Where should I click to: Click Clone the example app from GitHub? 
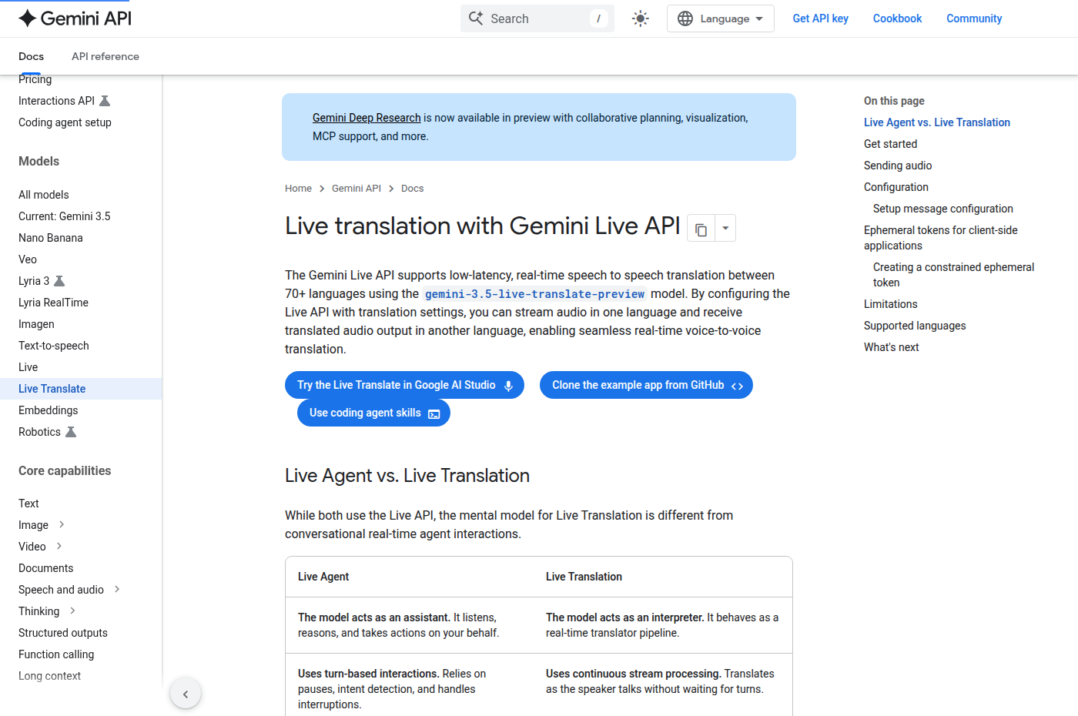(646, 385)
